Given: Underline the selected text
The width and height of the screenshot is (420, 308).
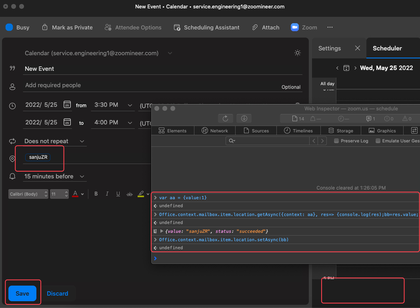Looking at the screenshot, I should [118, 194].
